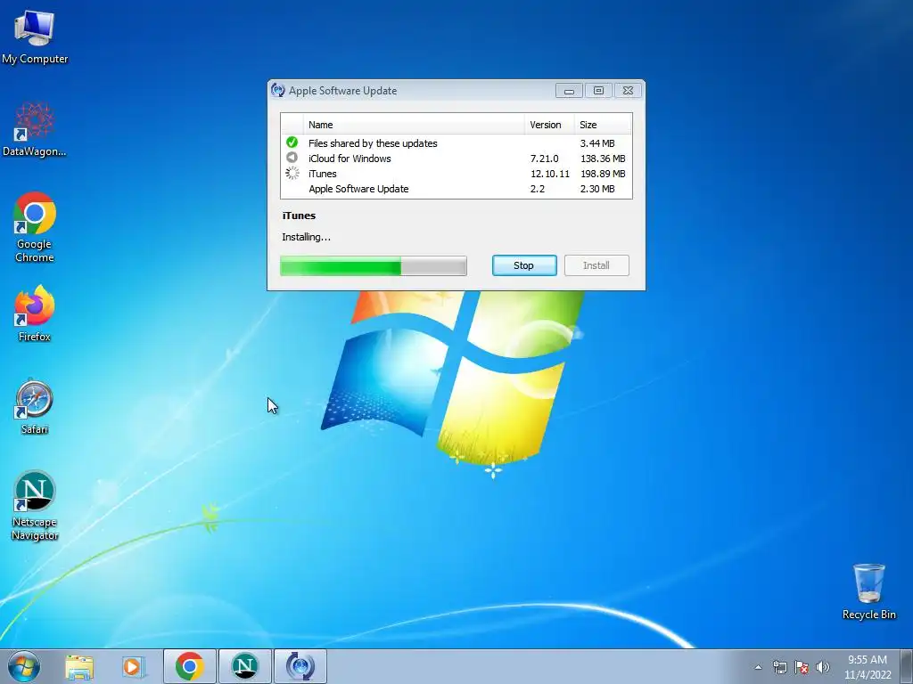Open the Netscape Navigator desktop shortcut
This screenshot has height=684, width=913.
coord(35,505)
